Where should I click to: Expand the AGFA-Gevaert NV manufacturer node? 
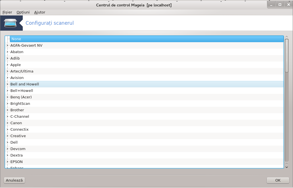[x=7, y=46]
